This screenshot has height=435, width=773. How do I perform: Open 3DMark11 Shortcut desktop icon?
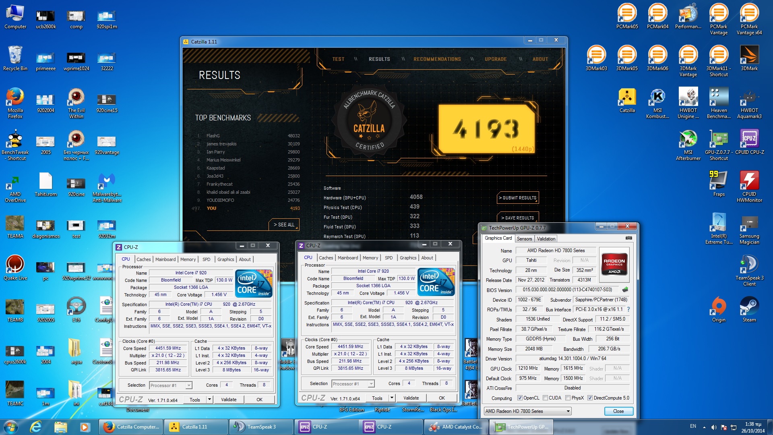tap(719, 62)
